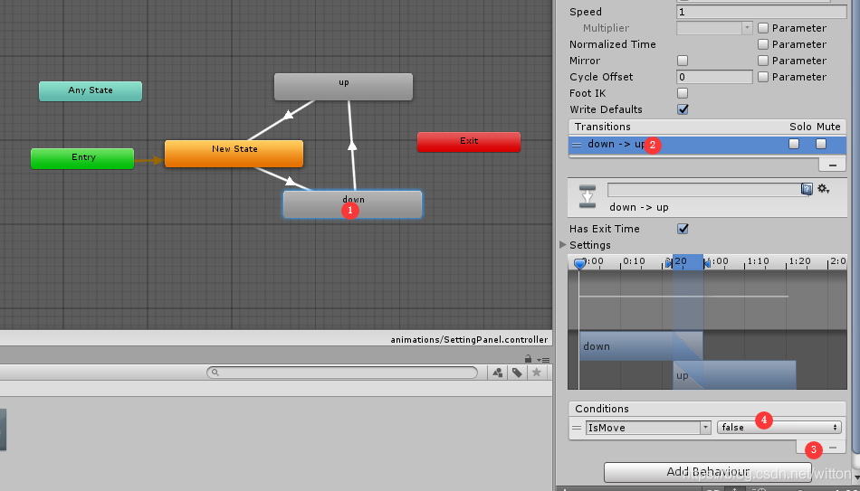Open the Search by Label tag icon
Viewport: 860px width, 491px height.
click(x=517, y=373)
